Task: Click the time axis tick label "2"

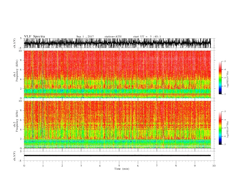Action: coord(62,166)
